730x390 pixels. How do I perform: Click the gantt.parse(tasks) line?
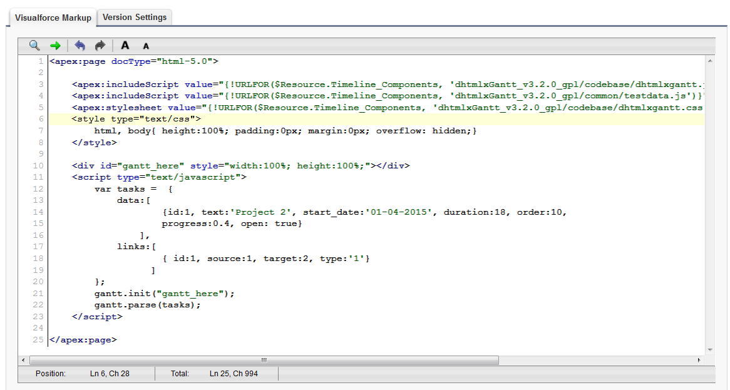[x=148, y=305]
